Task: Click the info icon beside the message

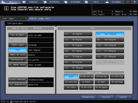Action: point(6,8)
